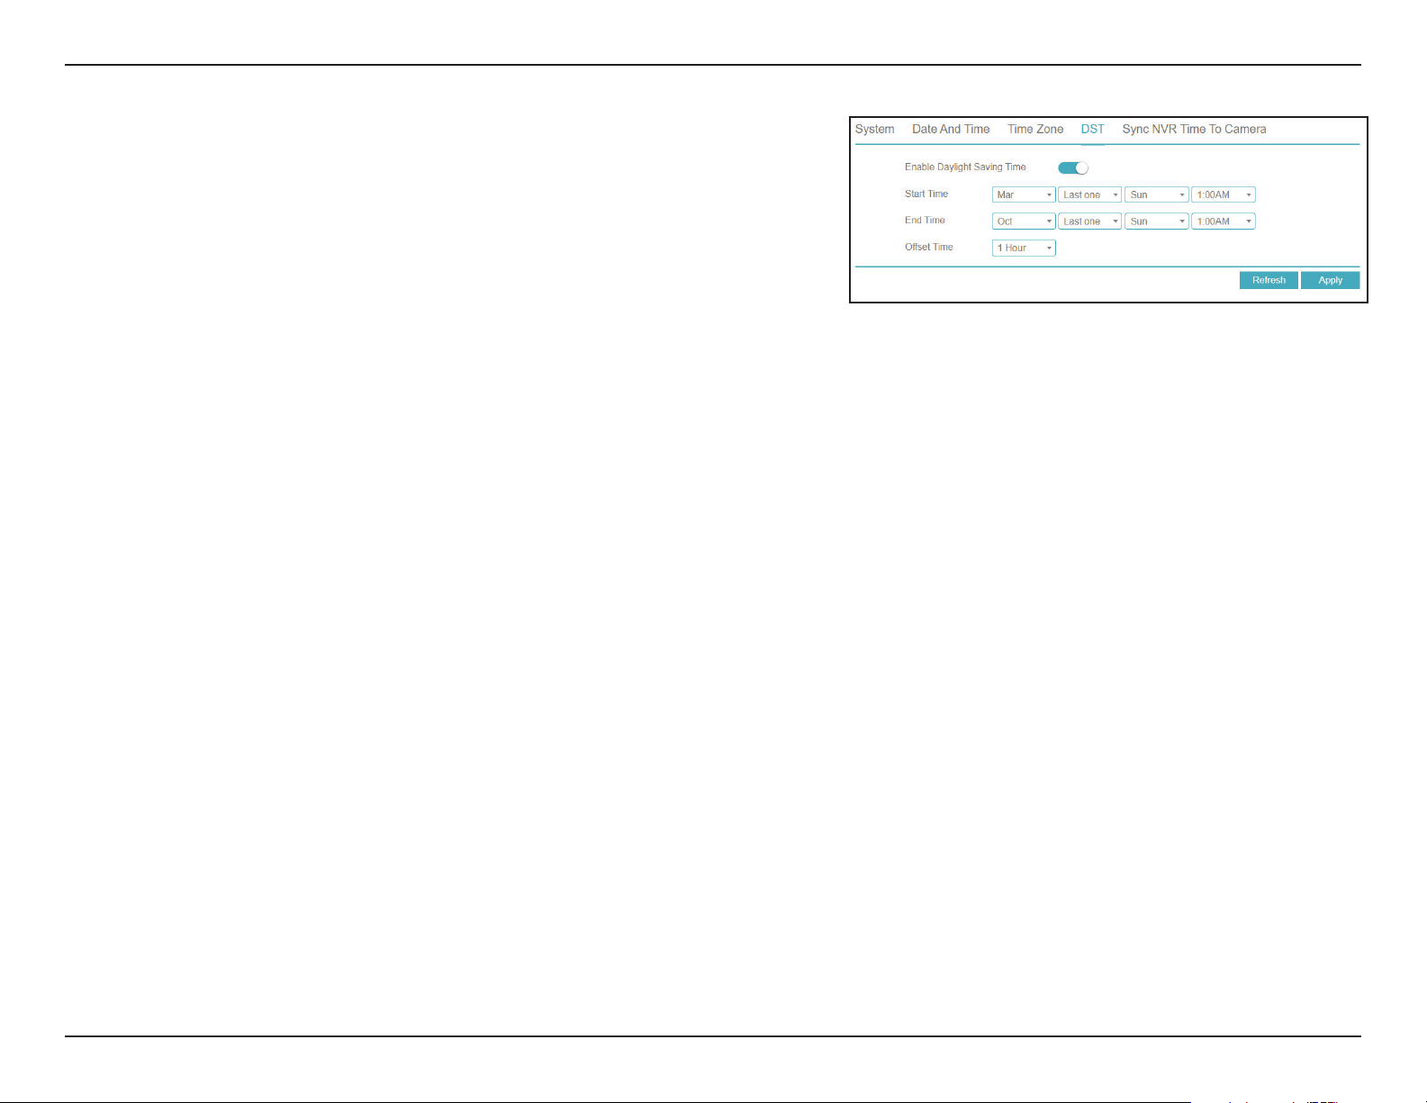This screenshot has width=1427, height=1103.
Task: Open Start Time hour dropdown showing 1:00AM
Action: tap(1223, 194)
